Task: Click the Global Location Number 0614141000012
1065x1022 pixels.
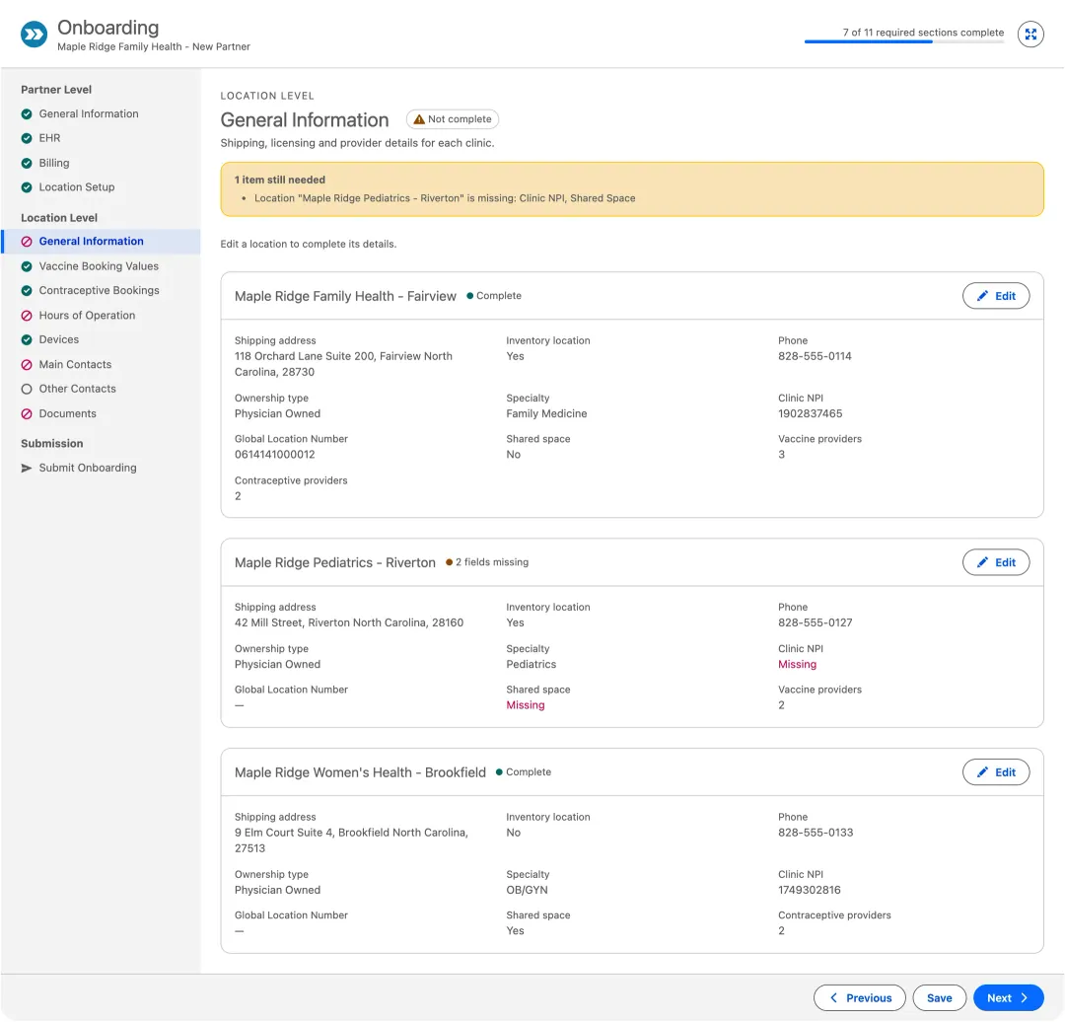Action: click(x=274, y=455)
